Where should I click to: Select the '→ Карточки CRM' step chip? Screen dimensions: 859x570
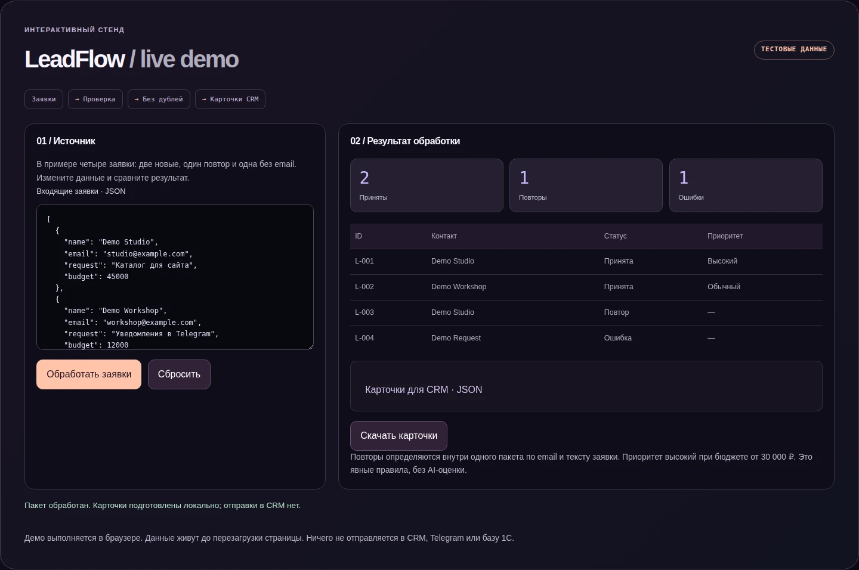(x=230, y=99)
